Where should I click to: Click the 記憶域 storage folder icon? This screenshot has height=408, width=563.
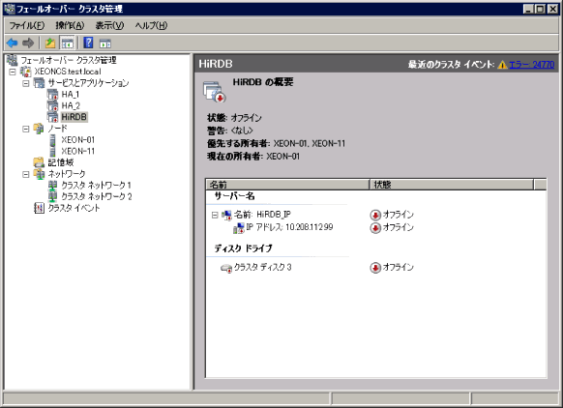coord(39,162)
